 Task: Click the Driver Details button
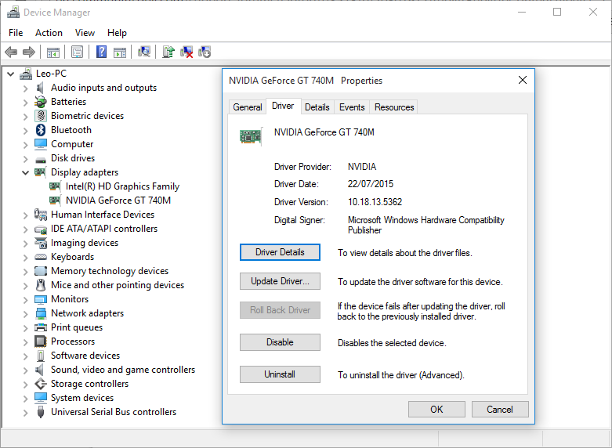pos(280,252)
